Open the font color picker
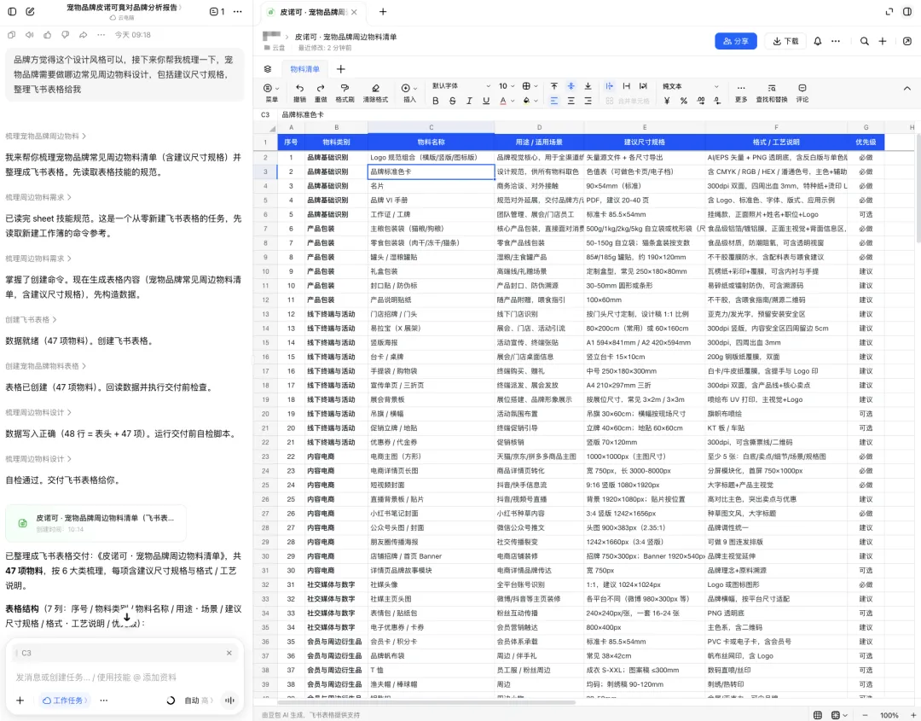 [x=506, y=101]
